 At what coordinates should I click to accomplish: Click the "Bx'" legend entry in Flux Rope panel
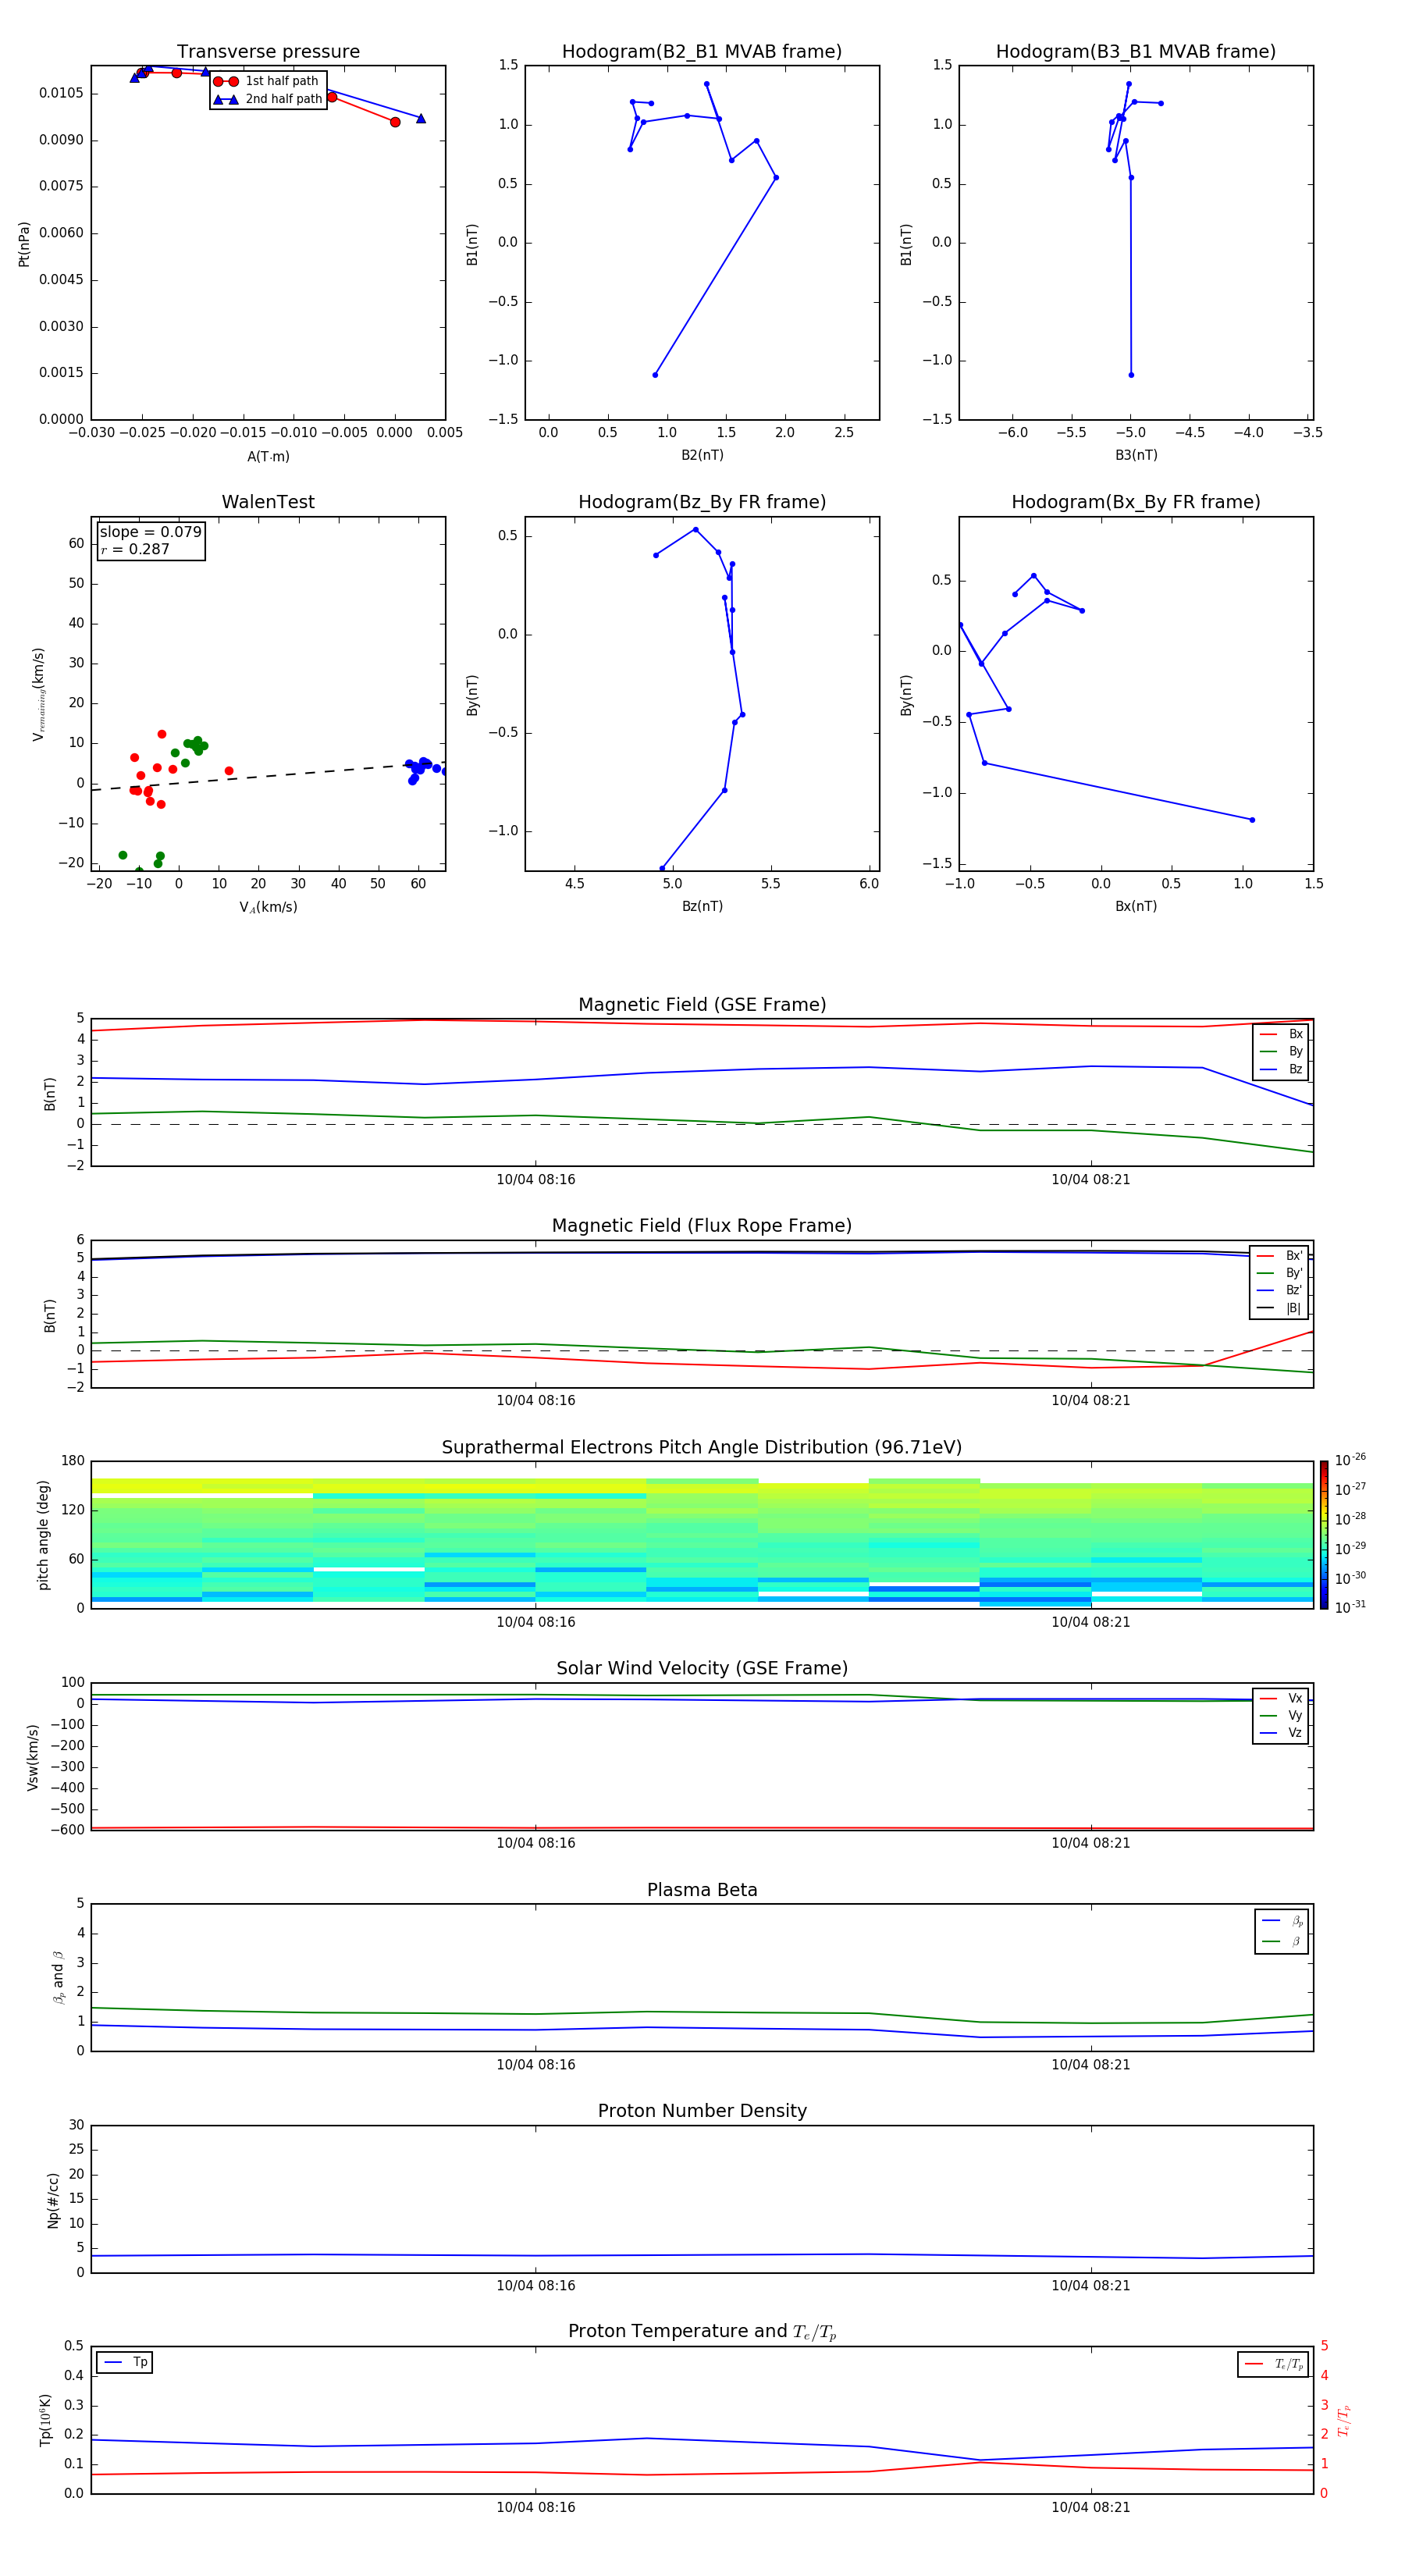pyautogui.click(x=1280, y=1256)
